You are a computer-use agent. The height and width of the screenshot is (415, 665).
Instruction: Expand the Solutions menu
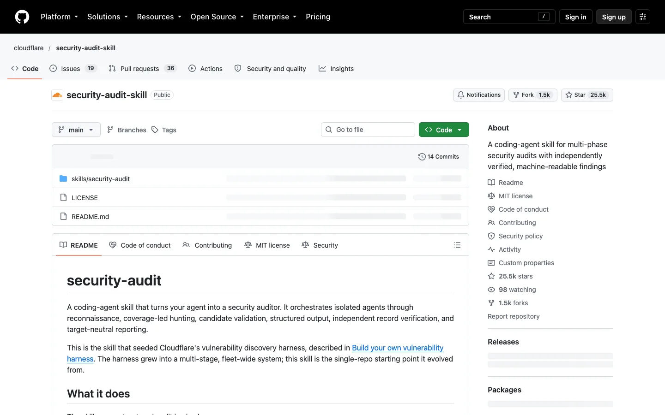[108, 17]
